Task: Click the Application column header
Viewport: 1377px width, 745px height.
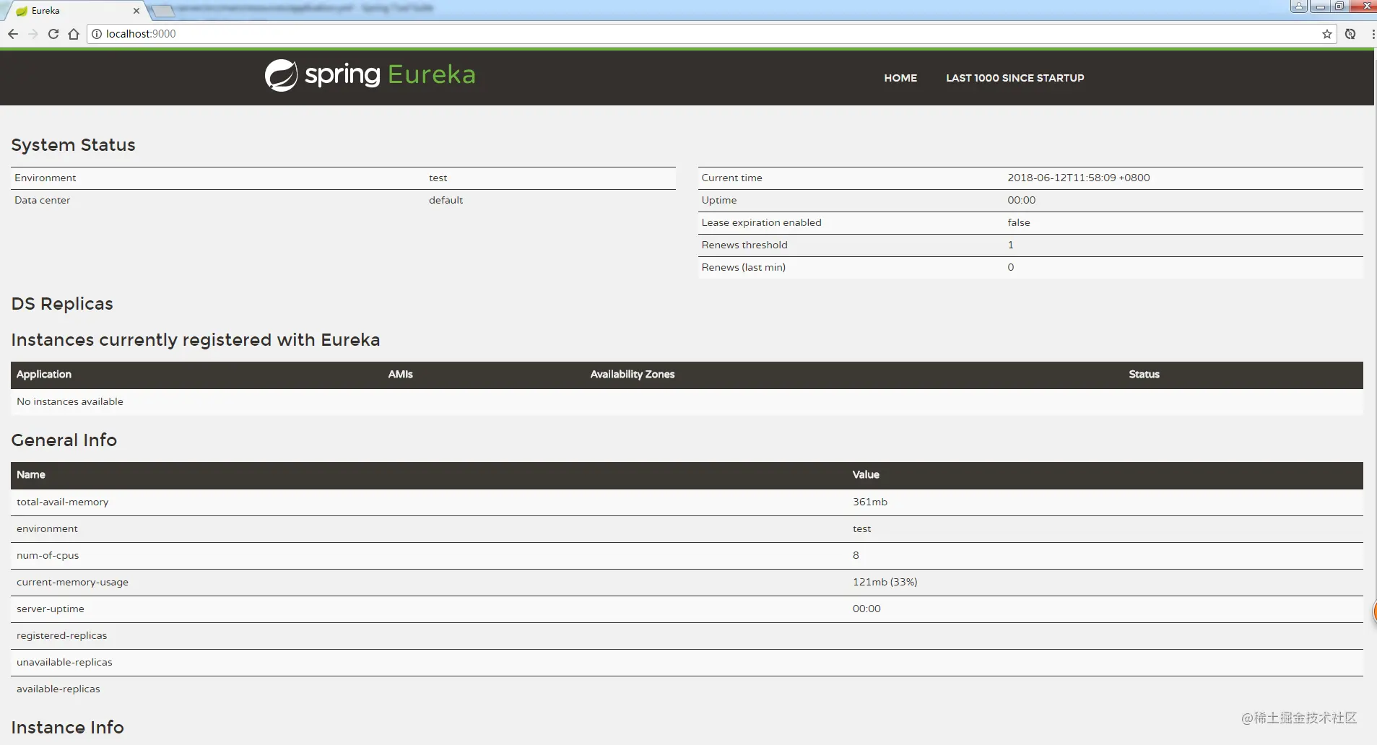Action: point(44,374)
